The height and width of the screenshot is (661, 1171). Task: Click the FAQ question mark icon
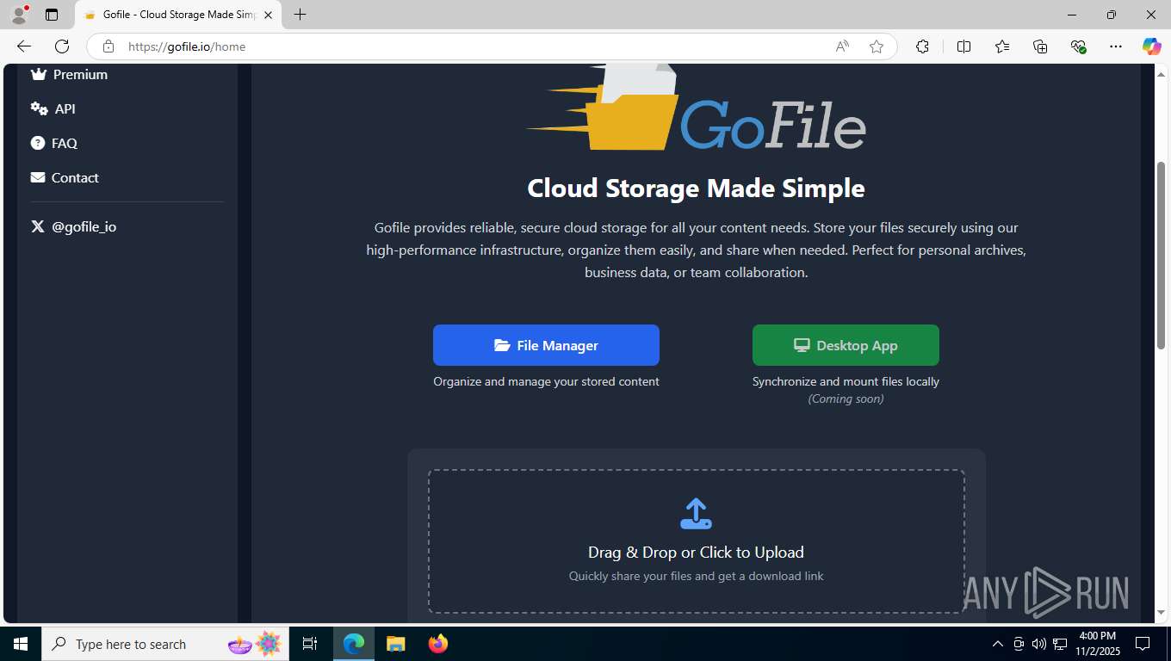coord(37,143)
